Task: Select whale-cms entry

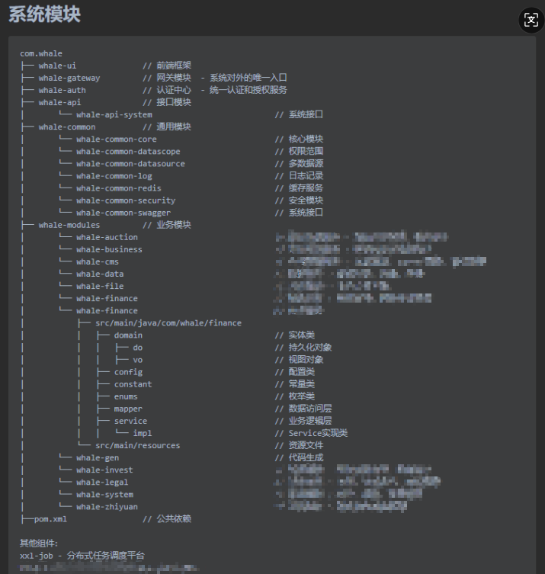Action: (98, 261)
